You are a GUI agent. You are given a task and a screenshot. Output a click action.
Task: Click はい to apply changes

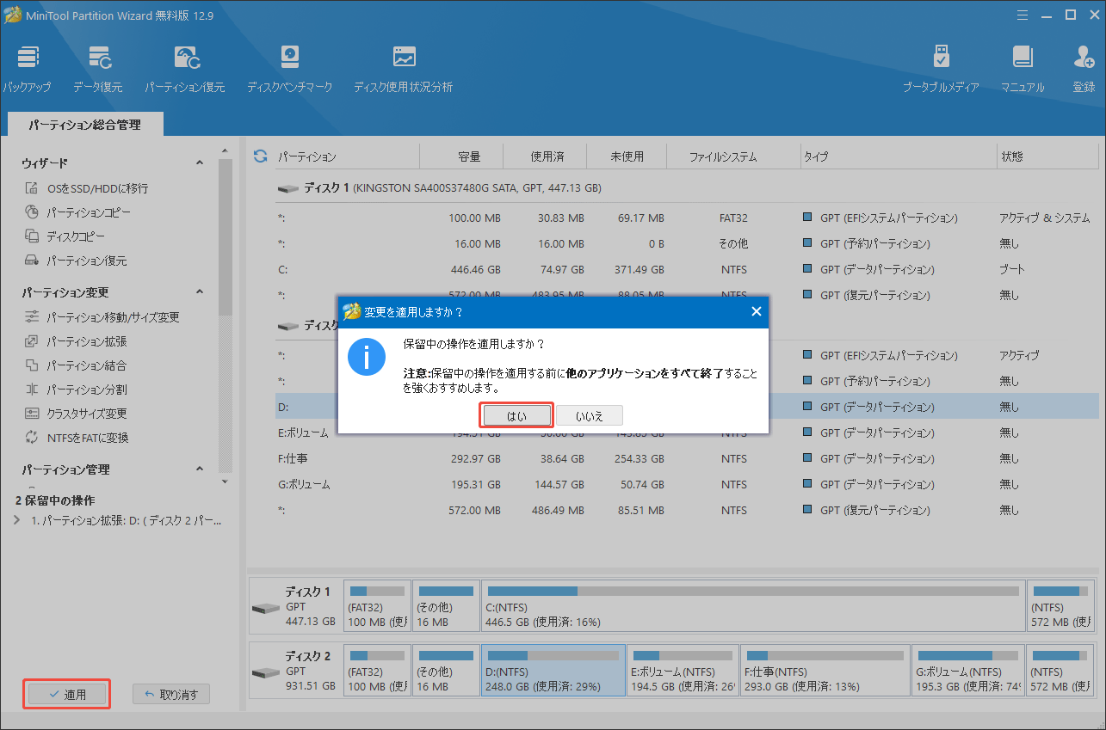(x=516, y=416)
